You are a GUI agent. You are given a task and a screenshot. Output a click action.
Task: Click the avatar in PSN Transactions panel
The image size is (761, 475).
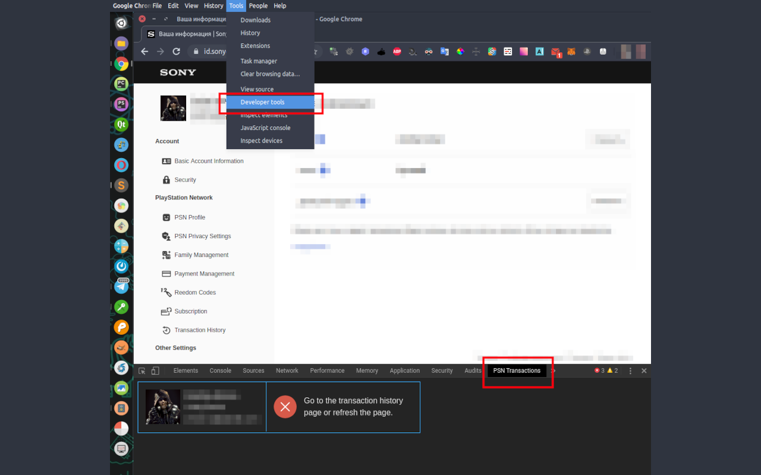[163, 407]
